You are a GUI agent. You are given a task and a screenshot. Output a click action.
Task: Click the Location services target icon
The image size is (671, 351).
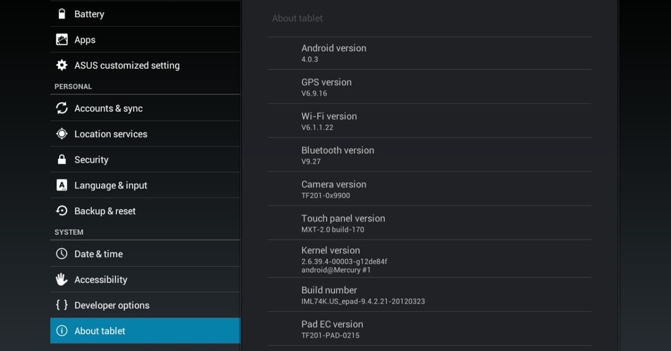point(62,134)
